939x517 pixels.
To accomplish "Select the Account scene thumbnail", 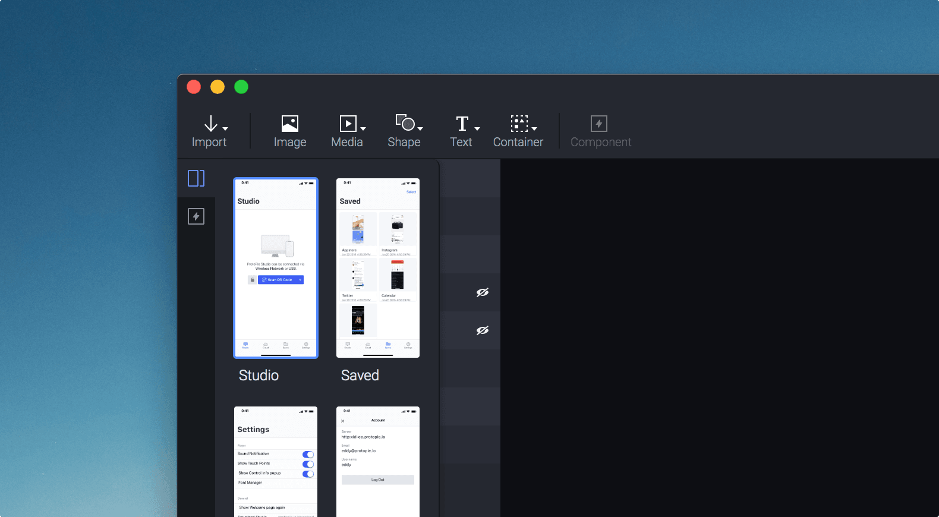I will click(x=378, y=462).
